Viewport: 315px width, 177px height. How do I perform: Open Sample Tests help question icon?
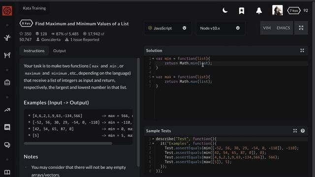303,131
